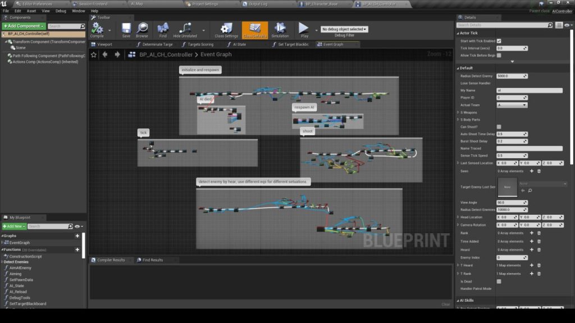Toggle the Can Shoot? checkbox

498,127
